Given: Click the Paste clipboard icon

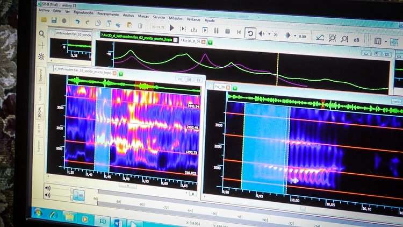Looking at the screenshot, I should click(129, 25).
